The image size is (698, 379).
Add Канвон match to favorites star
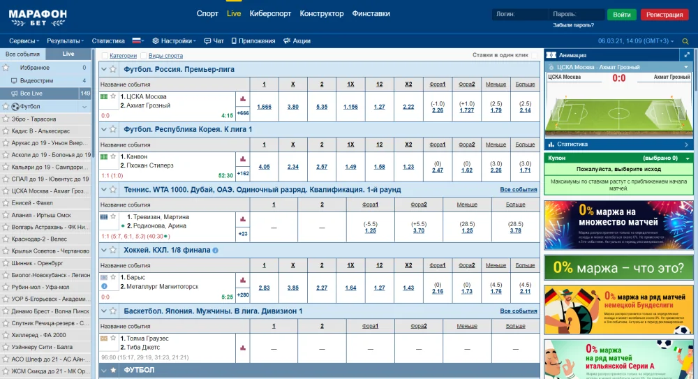[x=113, y=156]
